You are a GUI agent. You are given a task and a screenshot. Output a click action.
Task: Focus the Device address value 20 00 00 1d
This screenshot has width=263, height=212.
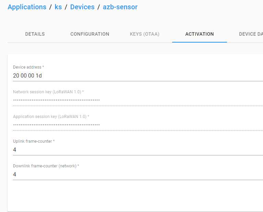138,76
